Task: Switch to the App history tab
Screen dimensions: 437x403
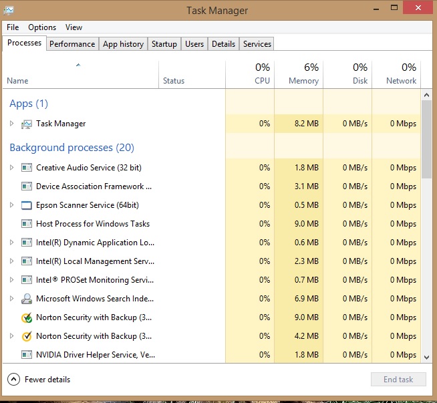Action: tap(123, 44)
